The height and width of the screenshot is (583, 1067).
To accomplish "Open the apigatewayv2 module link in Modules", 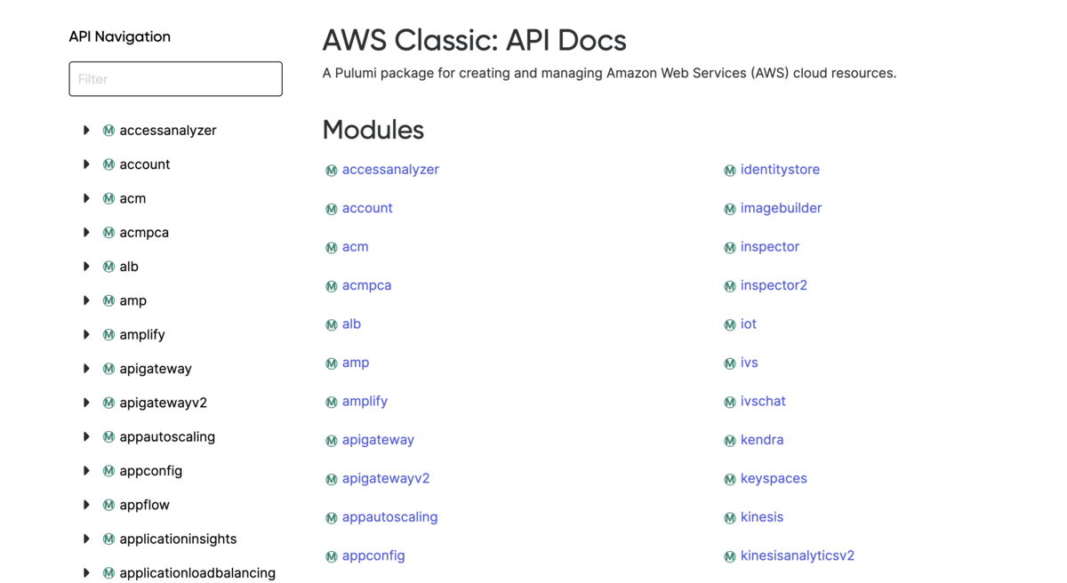I will pos(386,478).
